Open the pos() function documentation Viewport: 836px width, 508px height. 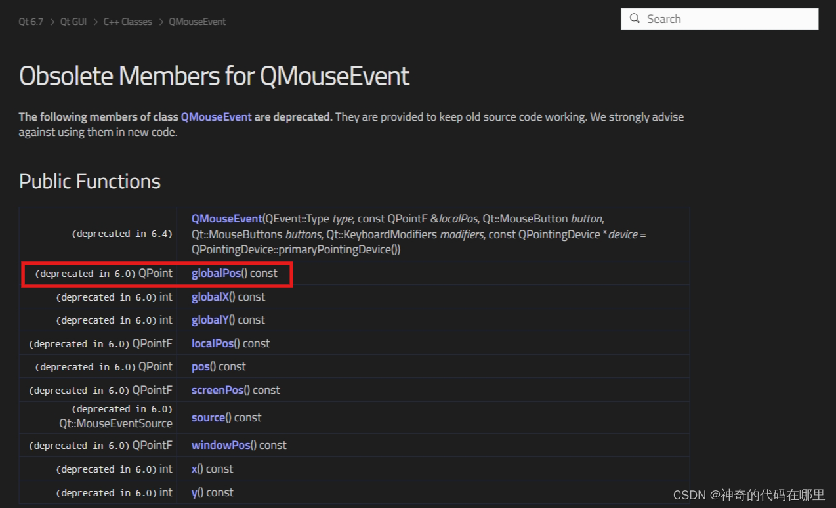pos(201,366)
